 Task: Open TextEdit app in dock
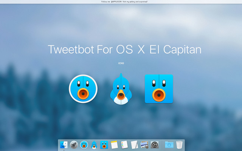coord(134,145)
